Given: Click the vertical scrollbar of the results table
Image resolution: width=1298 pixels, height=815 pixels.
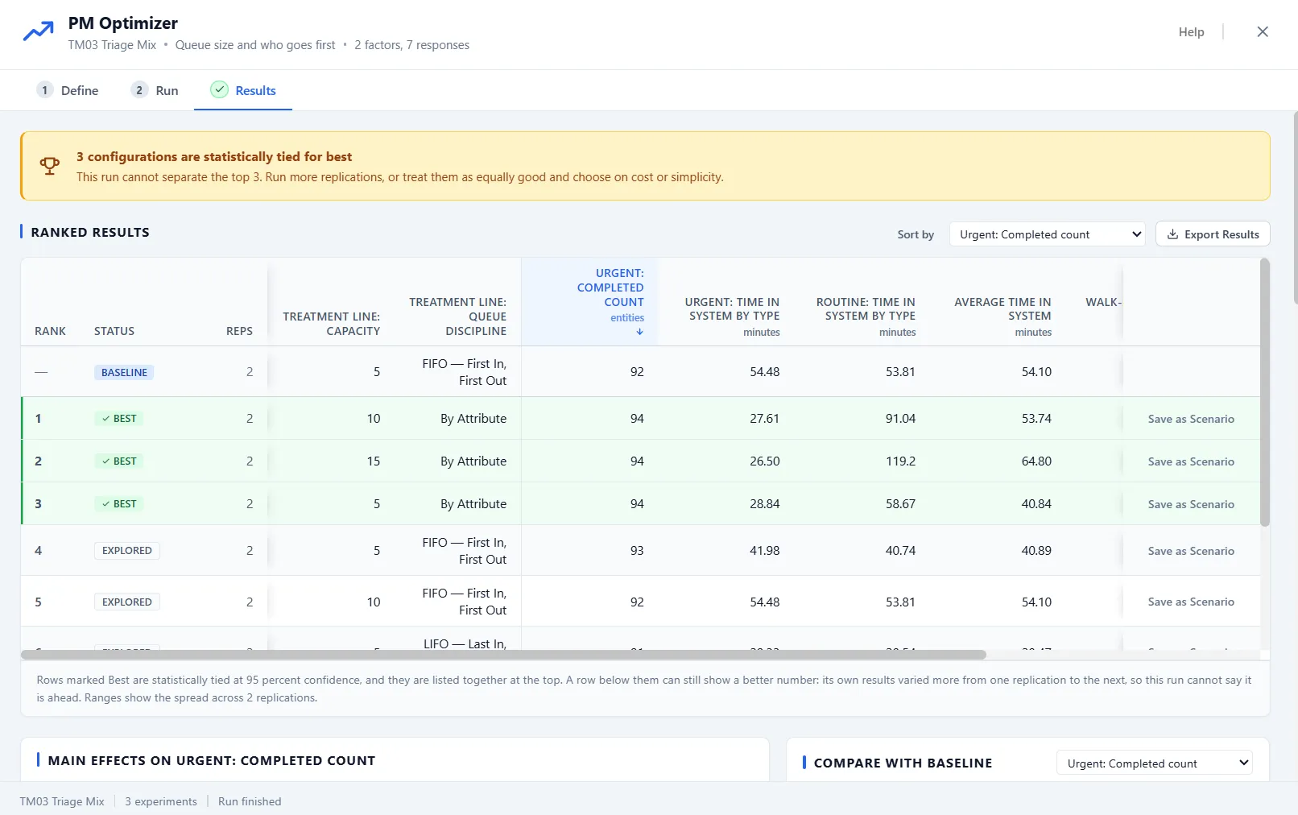Looking at the screenshot, I should pos(1265,392).
